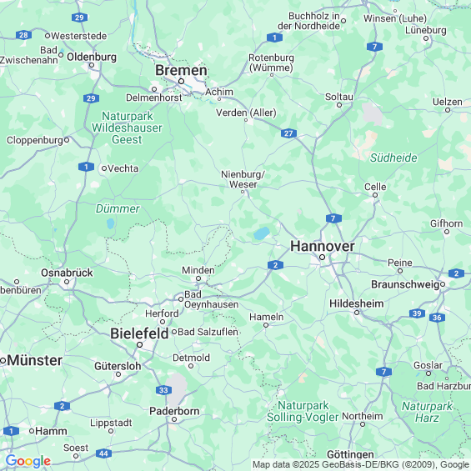Click the A44 highway shield near Soest

(103, 453)
